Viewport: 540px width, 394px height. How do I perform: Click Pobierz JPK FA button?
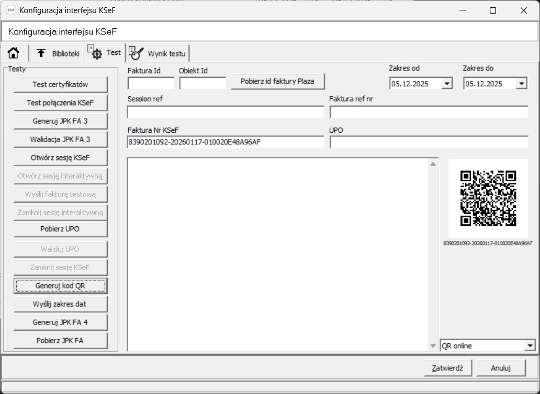[60, 341]
